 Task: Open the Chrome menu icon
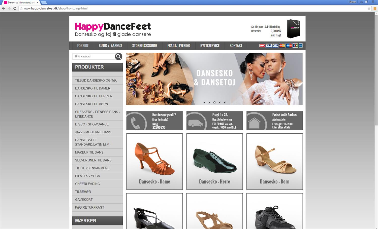click(375, 8)
